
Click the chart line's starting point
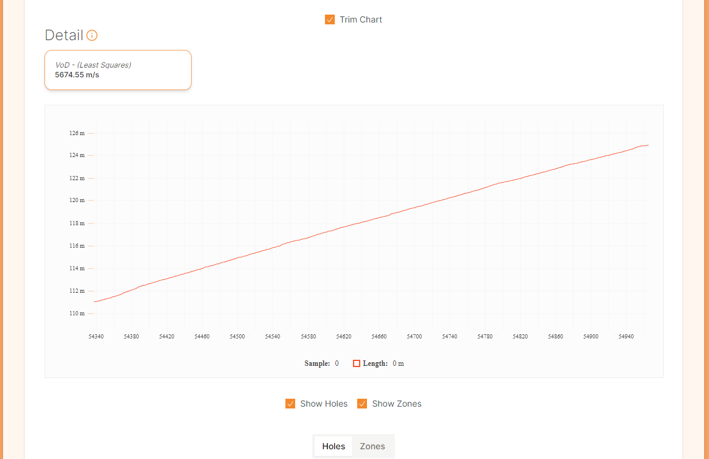point(94,301)
